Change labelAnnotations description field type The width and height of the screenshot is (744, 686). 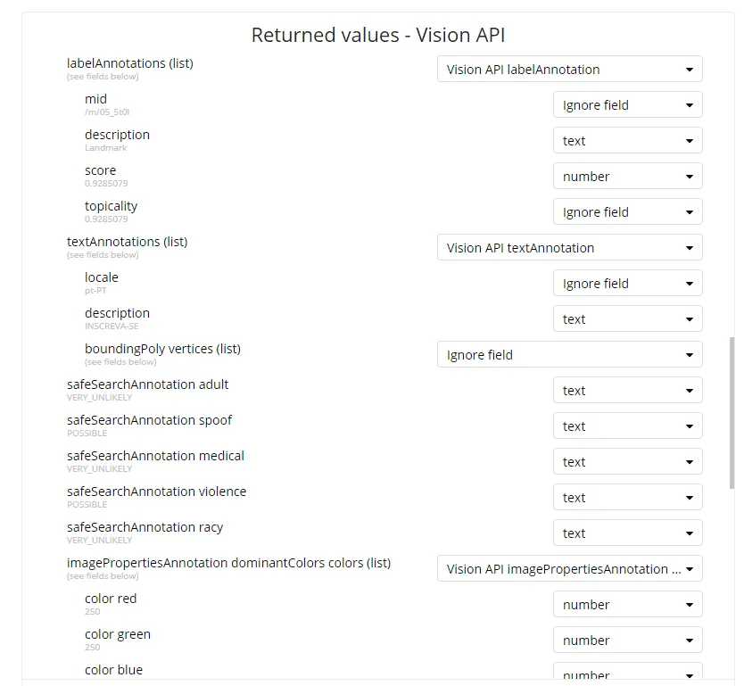coord(627,141)
